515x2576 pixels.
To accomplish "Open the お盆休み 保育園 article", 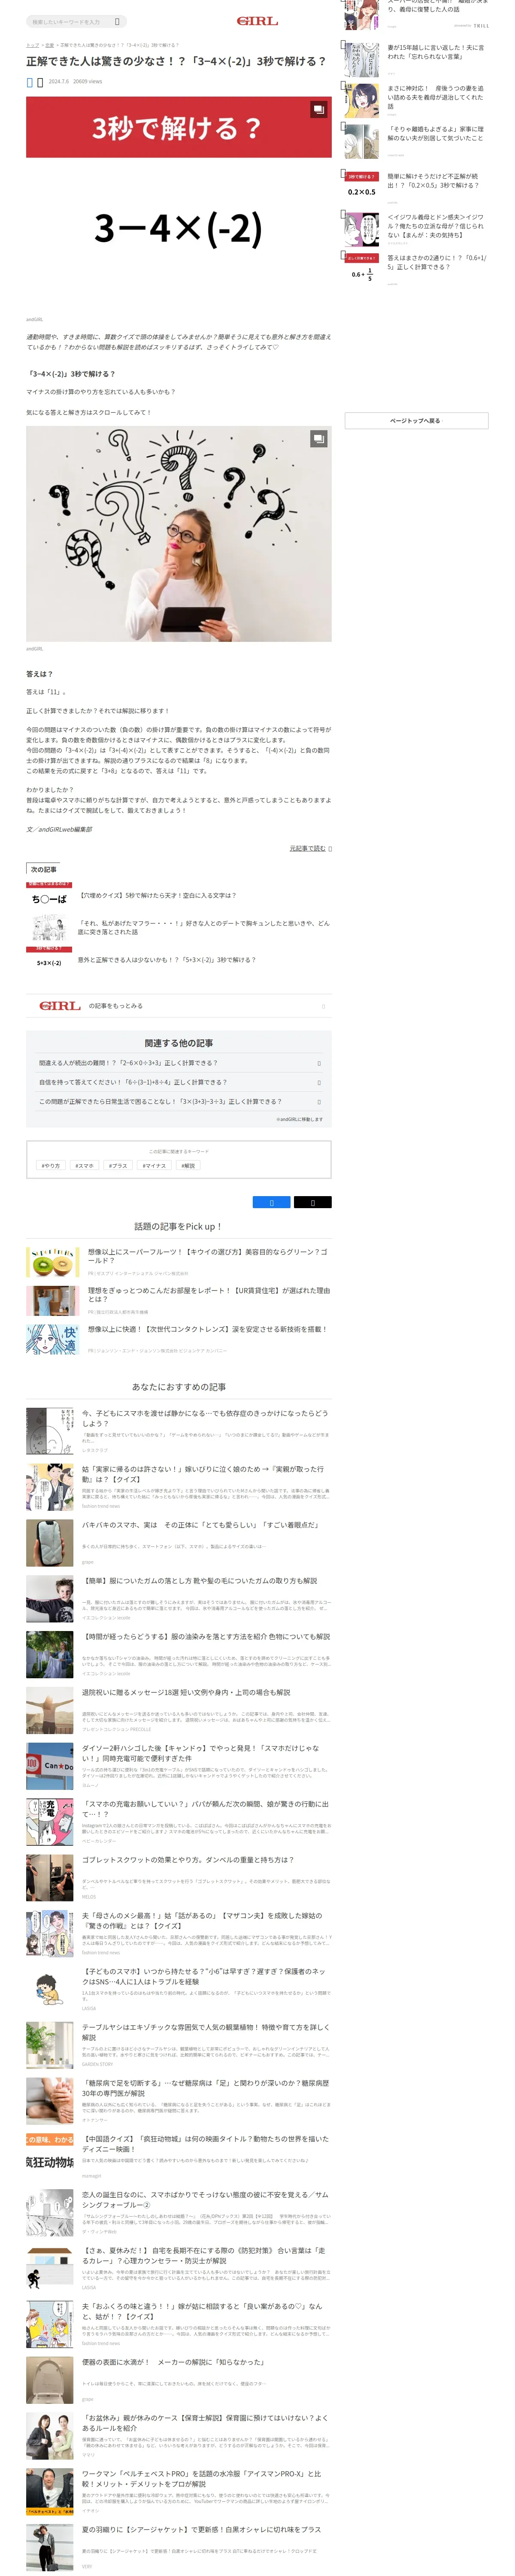I will (205, 2424).
